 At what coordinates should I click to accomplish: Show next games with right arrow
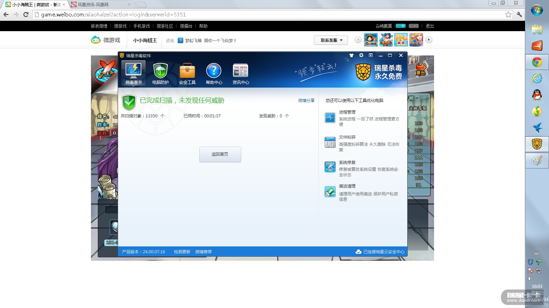tap(429, 40)
